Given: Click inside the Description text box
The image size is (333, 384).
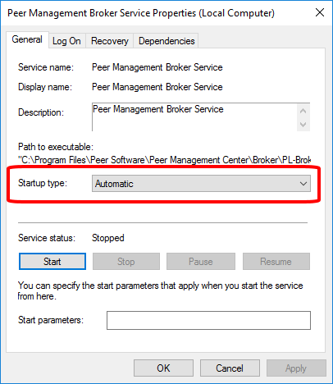Looking at the screenshot, I should [x=194, y=117].
